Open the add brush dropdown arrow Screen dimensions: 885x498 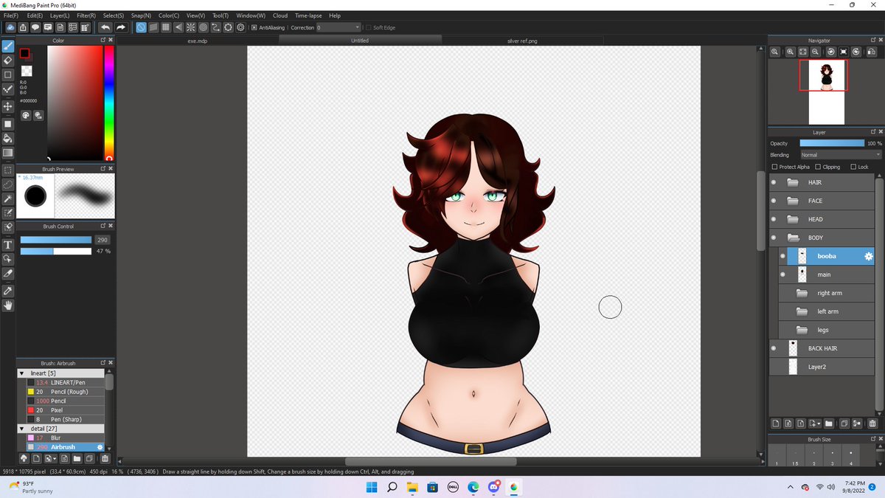[56, 458]
